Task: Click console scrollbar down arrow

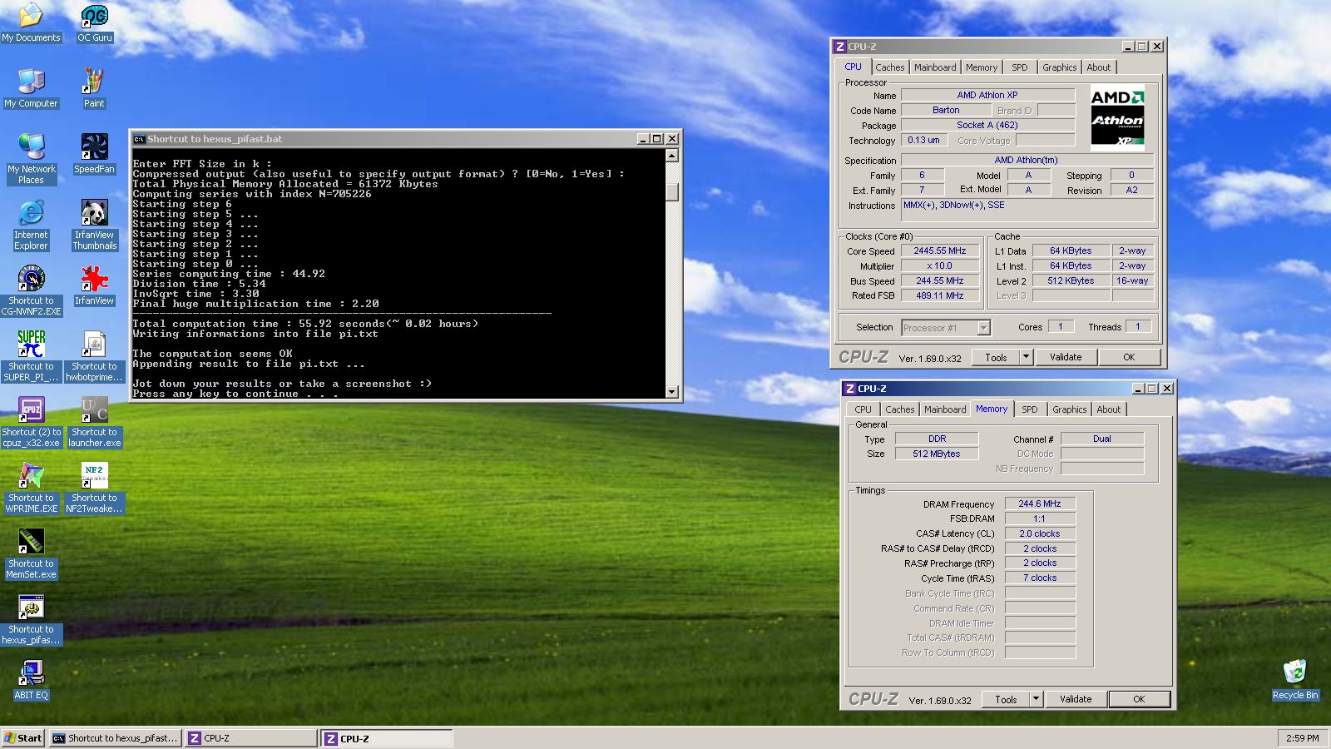Action: (672, 391)
